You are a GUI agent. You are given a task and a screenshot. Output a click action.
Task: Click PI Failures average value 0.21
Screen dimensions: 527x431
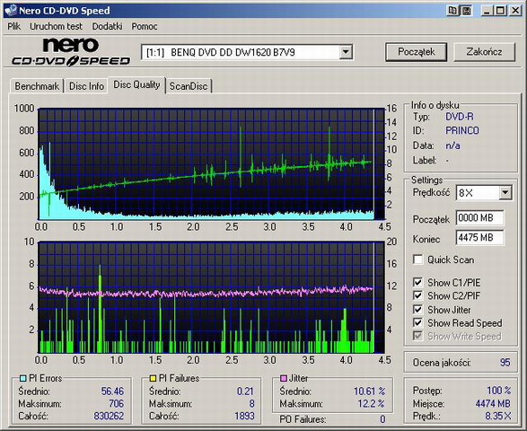click(x=245, y=391)
